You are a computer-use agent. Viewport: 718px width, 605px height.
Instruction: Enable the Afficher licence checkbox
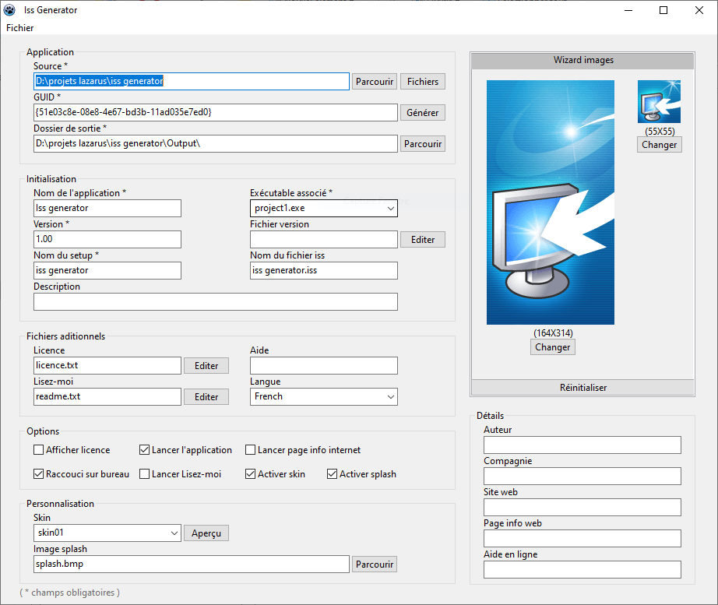click(x=39, y=450)
